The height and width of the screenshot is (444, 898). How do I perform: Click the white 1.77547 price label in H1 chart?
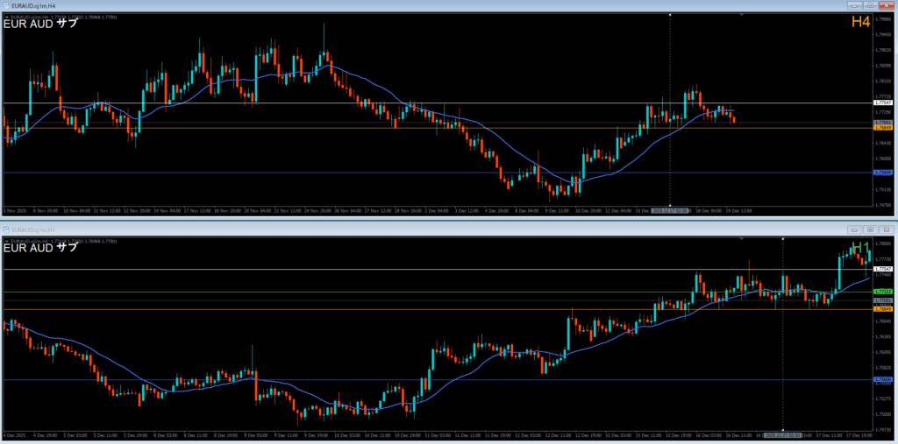(x=883, y=269)
